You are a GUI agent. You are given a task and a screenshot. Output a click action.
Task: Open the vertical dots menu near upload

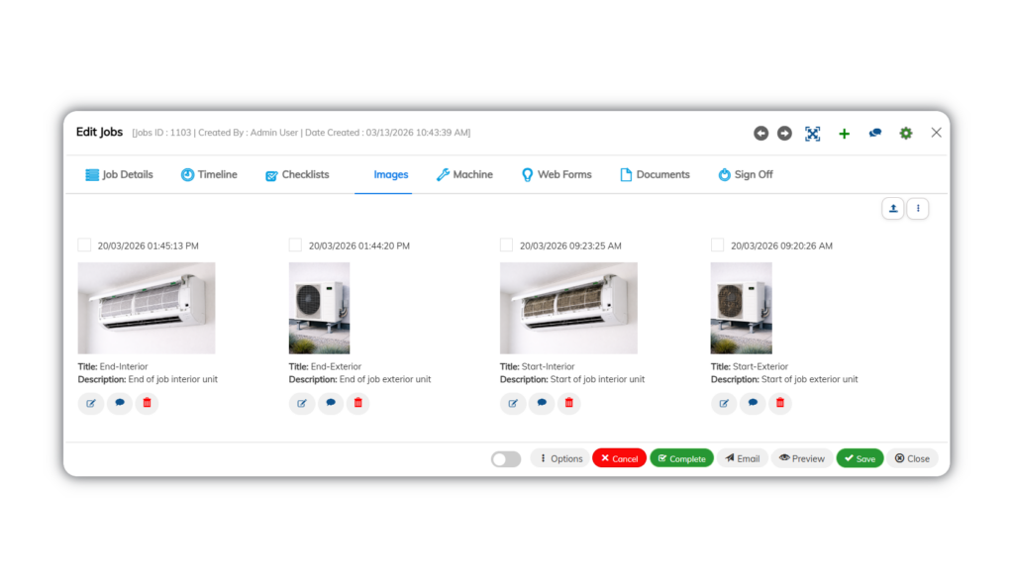pos(918,208)
